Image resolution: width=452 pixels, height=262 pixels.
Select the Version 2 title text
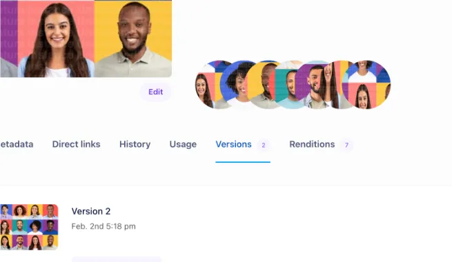[91, 212]
